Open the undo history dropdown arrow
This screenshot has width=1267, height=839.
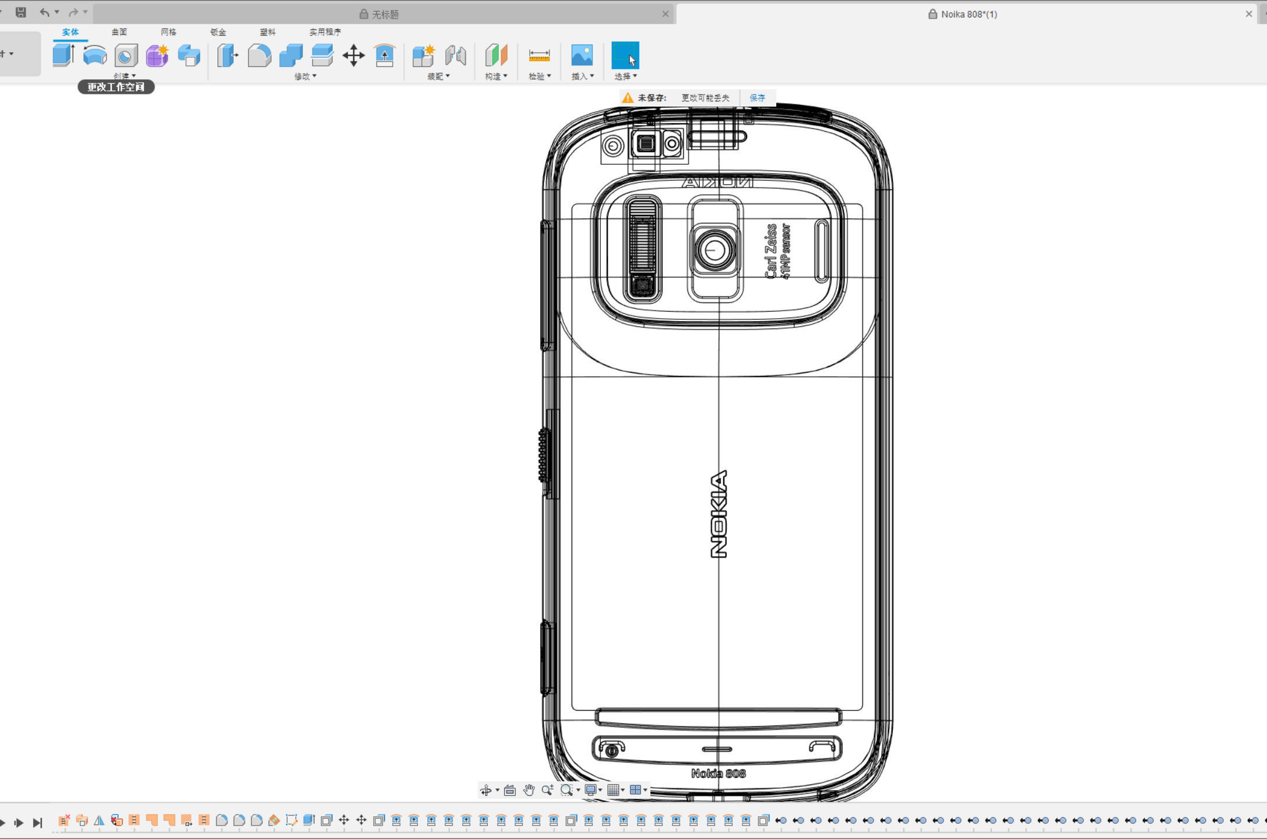coord(57,12)
